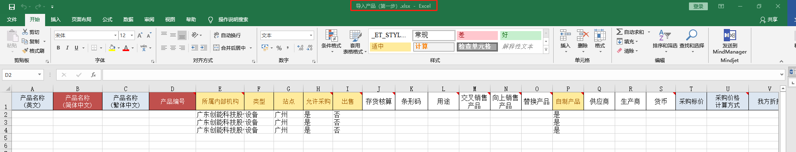This screenshot has width=796, height=152.
Task: Click the Cut (剪切) scissors icon
Action: click(25, 32)
